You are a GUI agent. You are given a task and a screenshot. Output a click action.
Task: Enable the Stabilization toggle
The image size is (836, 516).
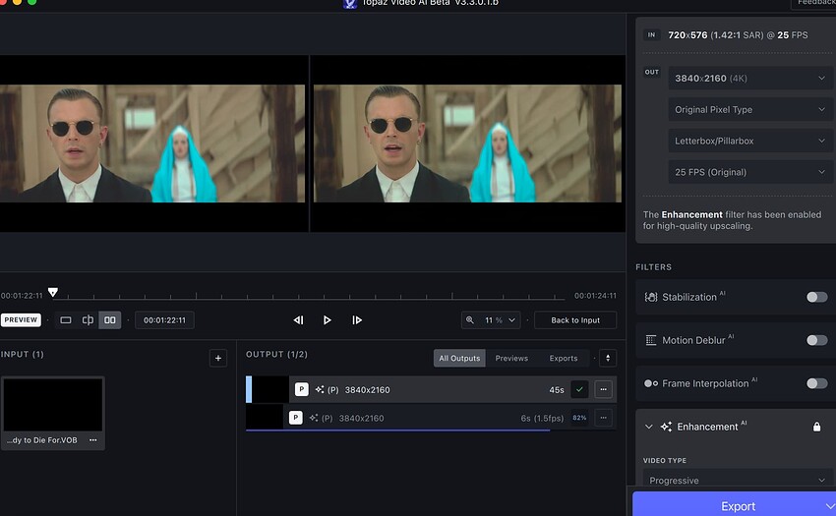tap(816, 297)
